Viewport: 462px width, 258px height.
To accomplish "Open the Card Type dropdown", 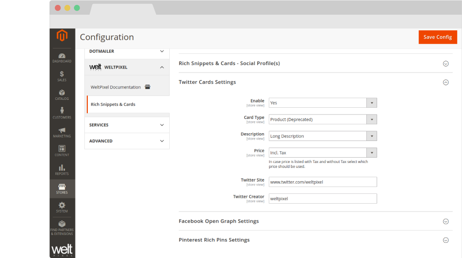I will (323, 119).
